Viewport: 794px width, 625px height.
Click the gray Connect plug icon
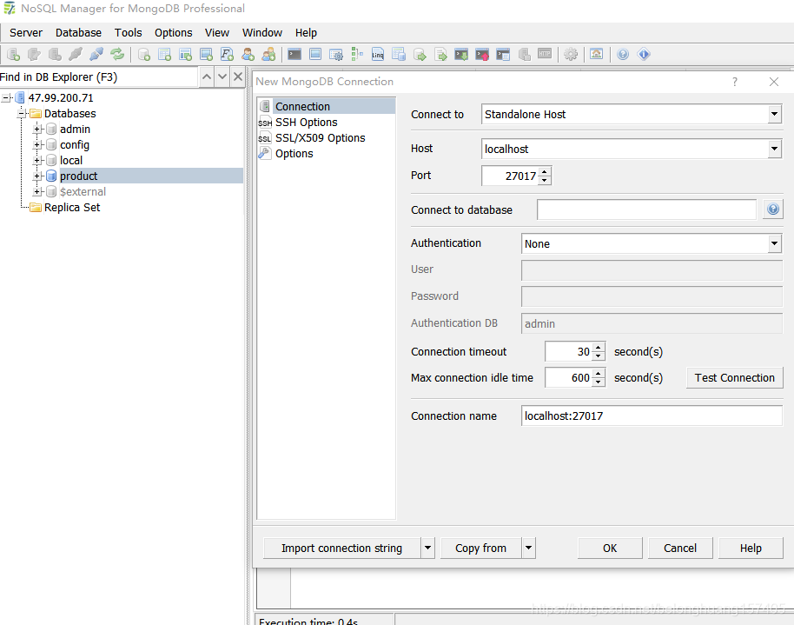[76, 54]
